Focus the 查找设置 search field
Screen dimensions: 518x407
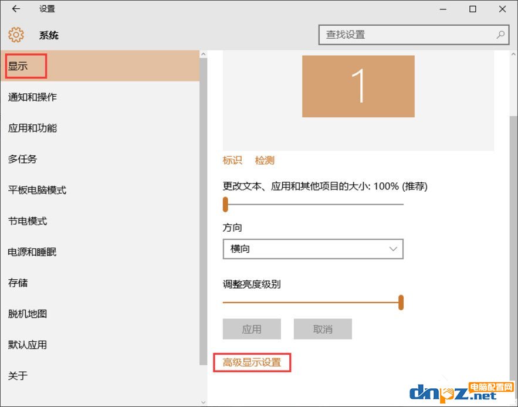pyautogui.click(x=414, y=35)
